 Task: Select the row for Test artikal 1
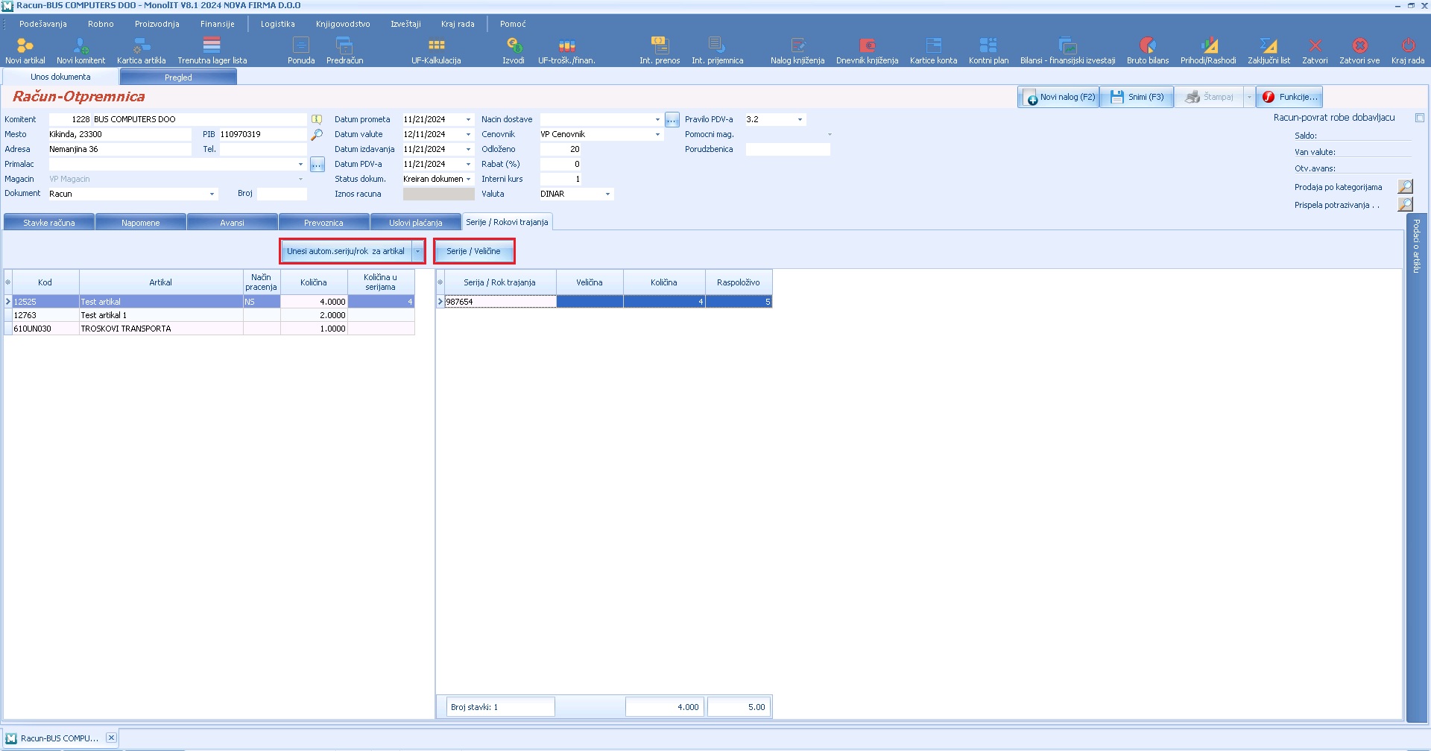(209, 315)
